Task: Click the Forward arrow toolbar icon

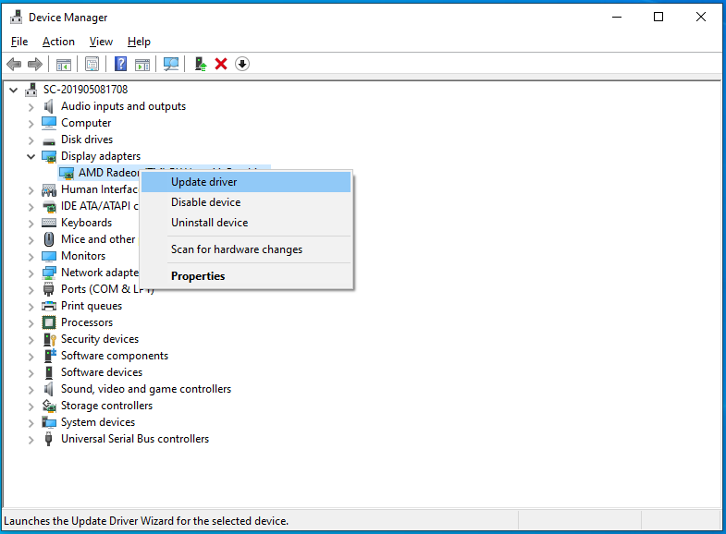Action: [x=35, y=64]
